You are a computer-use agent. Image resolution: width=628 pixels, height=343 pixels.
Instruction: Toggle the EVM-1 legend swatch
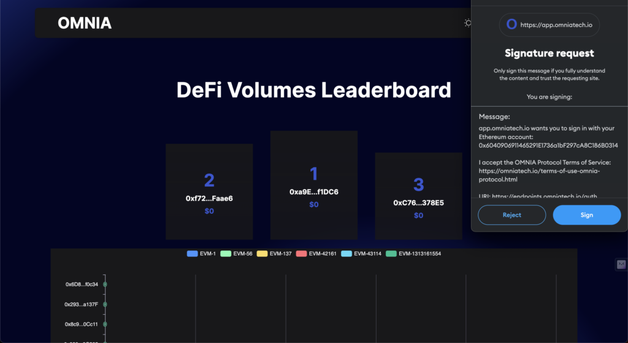point(192,254)
